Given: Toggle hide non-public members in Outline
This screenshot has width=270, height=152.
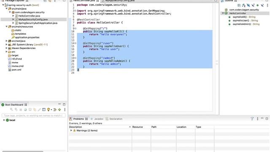Looking at the screenshot, I should click(x=258, y=5).
